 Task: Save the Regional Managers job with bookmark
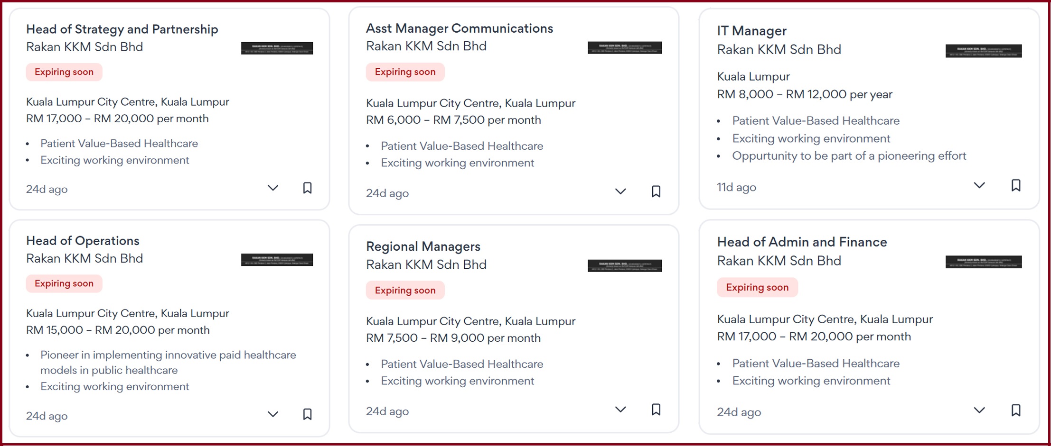656,410
